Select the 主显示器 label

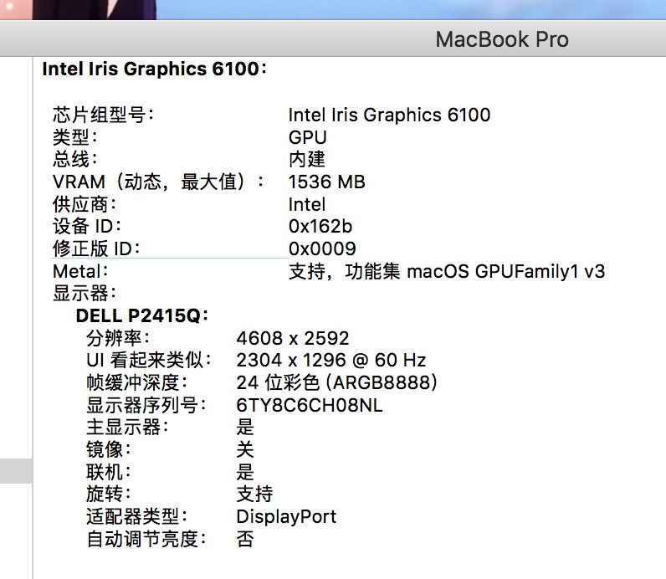point(127,427)
